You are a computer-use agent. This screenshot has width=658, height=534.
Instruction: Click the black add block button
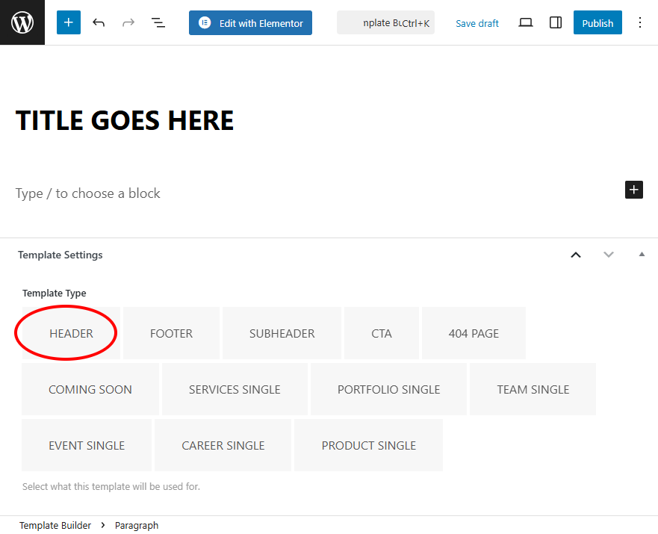coord(633,190)
